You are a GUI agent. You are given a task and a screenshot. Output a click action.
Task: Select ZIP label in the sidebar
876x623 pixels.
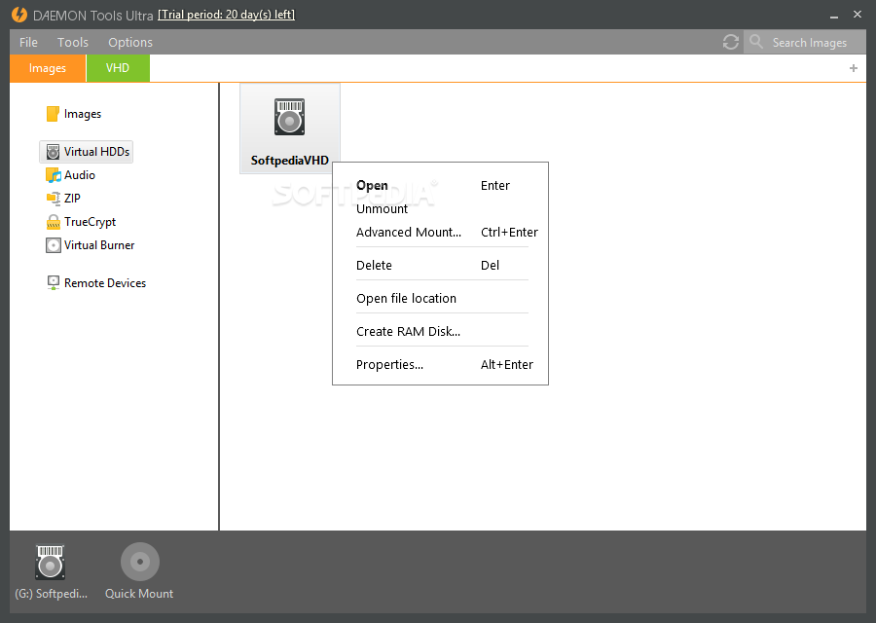(72, 199)
